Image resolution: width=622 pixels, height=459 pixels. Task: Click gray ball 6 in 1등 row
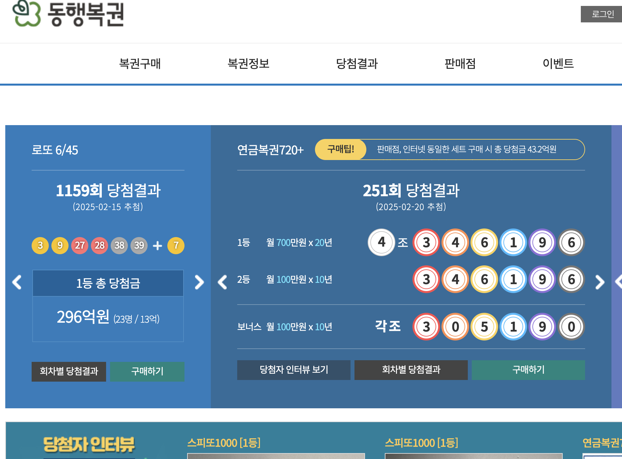click(x=571, y=242)
